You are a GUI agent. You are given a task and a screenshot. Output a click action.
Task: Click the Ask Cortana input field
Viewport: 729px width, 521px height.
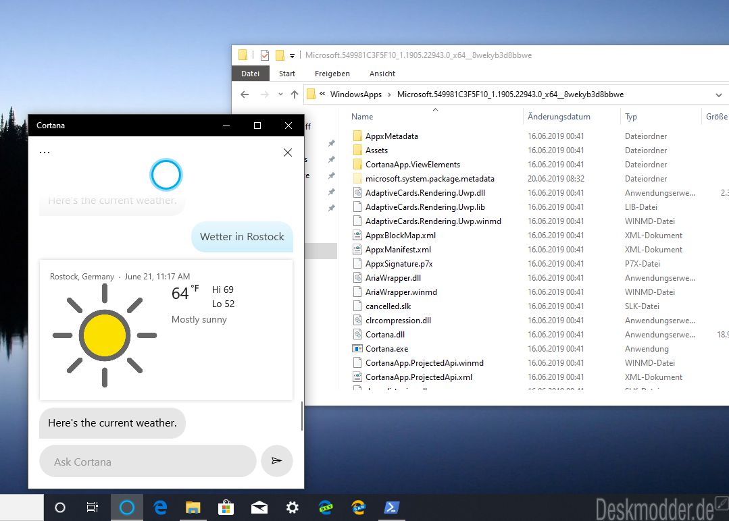click(148, 461)
